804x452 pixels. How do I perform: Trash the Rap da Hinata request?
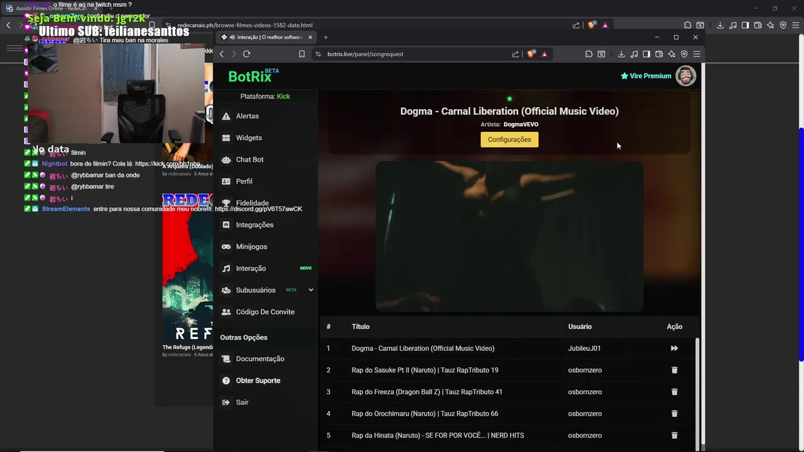click(x=675, y=436)
